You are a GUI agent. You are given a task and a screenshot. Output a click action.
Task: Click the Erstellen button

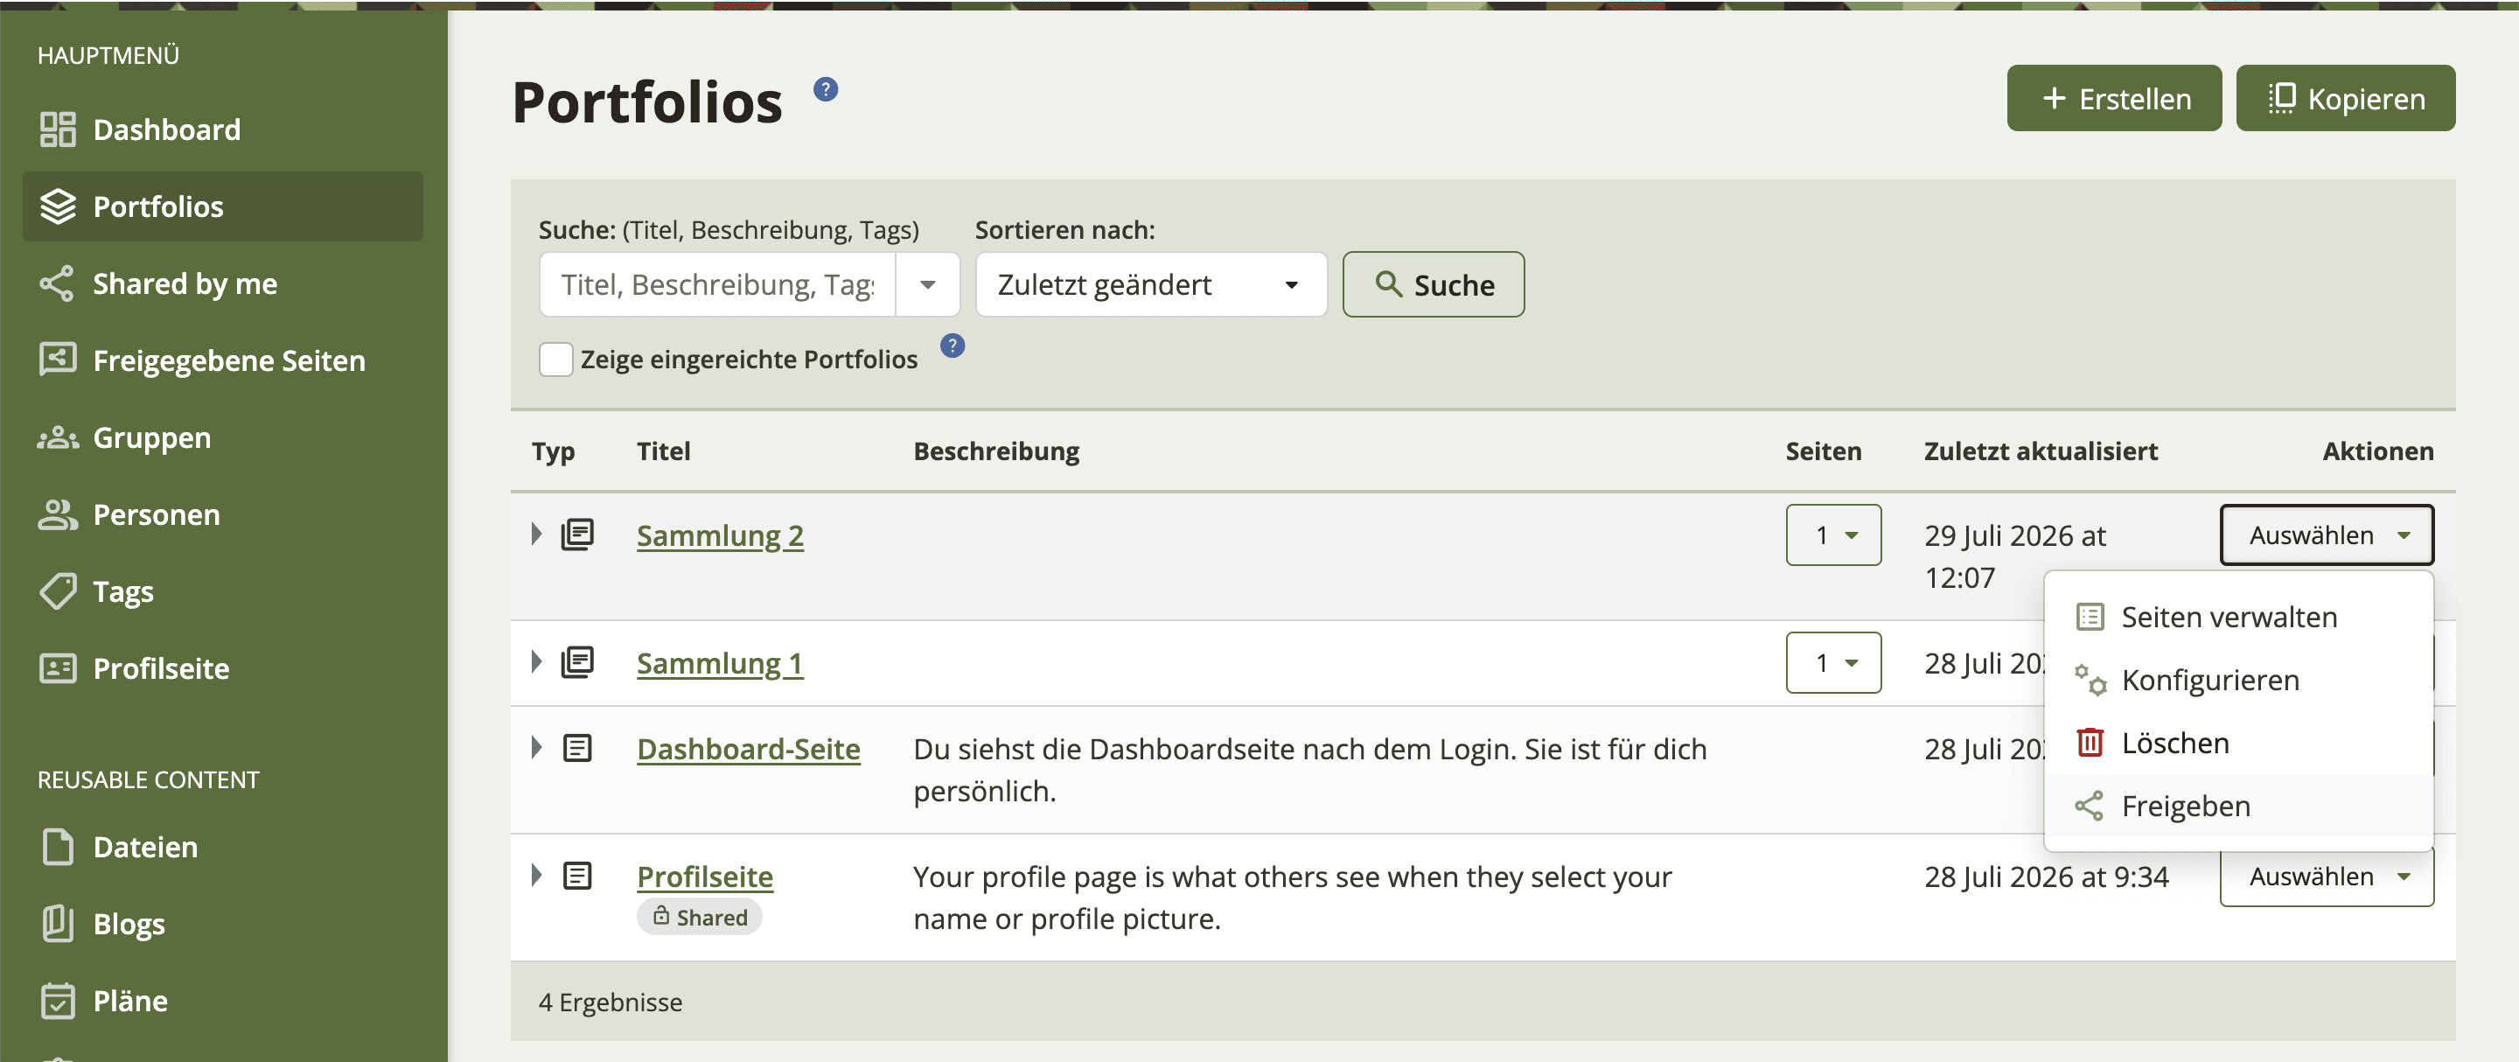pyautogui.click(x=2114, y=99)
